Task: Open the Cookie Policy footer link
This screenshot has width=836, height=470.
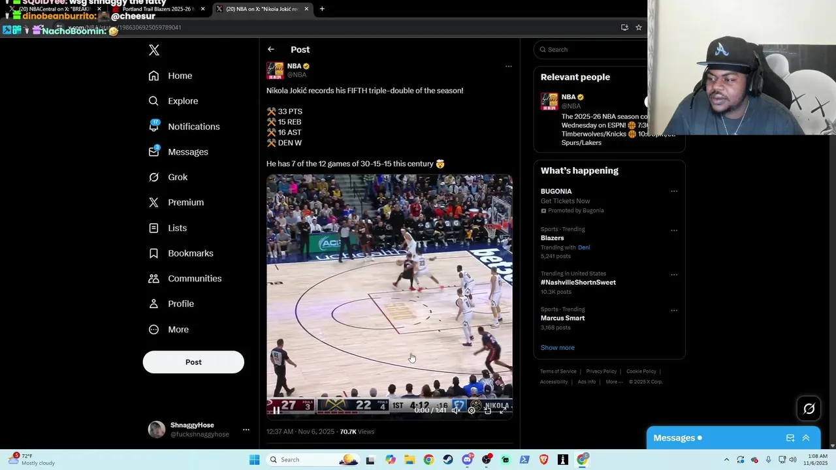Action: (x=641, y=371)
